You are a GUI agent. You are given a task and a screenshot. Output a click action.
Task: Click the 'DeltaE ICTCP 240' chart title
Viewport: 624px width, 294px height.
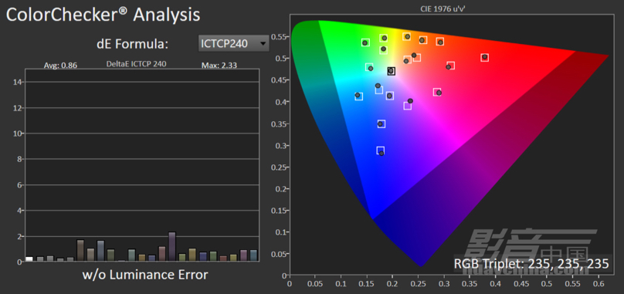tap(137, 63)
